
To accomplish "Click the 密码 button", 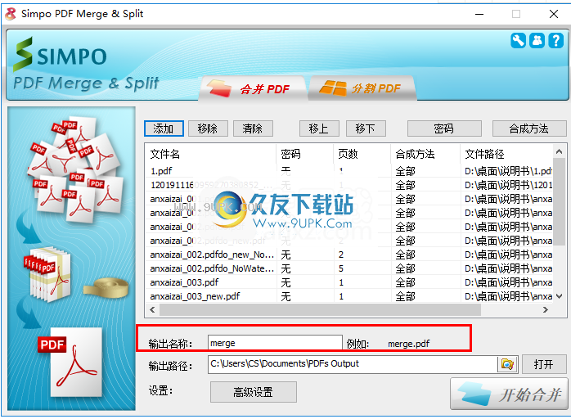I will click(444, 128).
